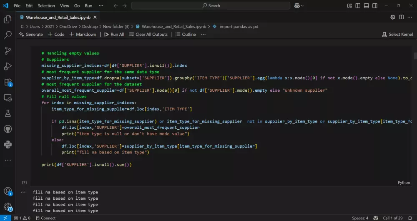
Task: Open the Copilot chat icon
Action: [x=297, y=5]
